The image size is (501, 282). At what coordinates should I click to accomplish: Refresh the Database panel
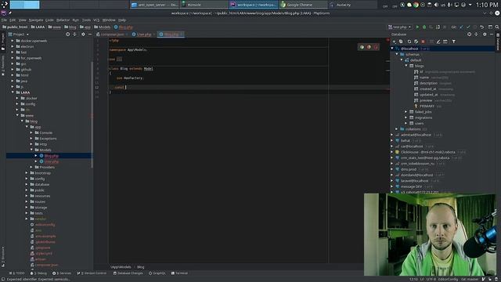pos(409,42)
